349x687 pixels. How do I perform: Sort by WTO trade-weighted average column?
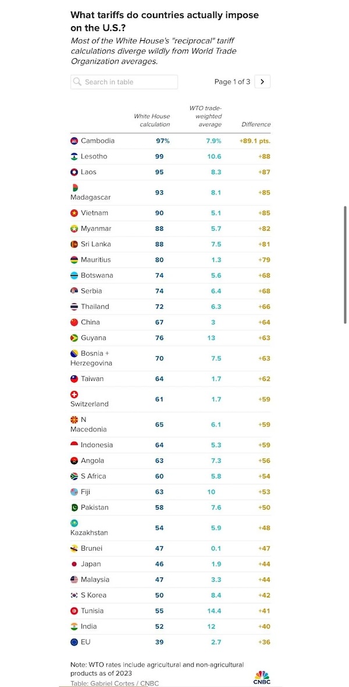[205, 116]
